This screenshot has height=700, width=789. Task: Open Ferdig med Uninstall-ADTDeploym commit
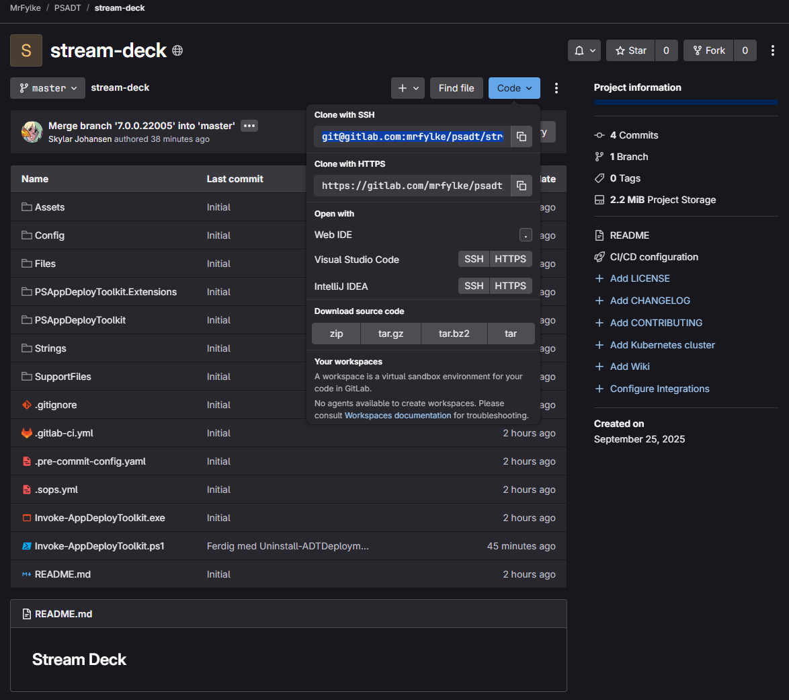click(288, 546)
